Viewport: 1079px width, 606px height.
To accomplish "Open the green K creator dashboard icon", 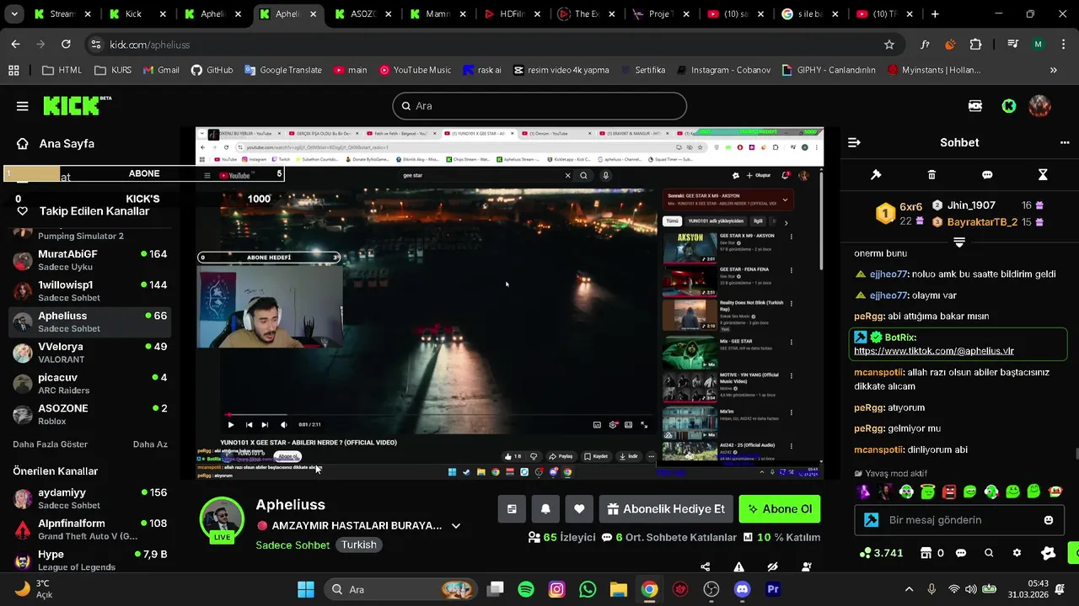I will click(1008, 106).
